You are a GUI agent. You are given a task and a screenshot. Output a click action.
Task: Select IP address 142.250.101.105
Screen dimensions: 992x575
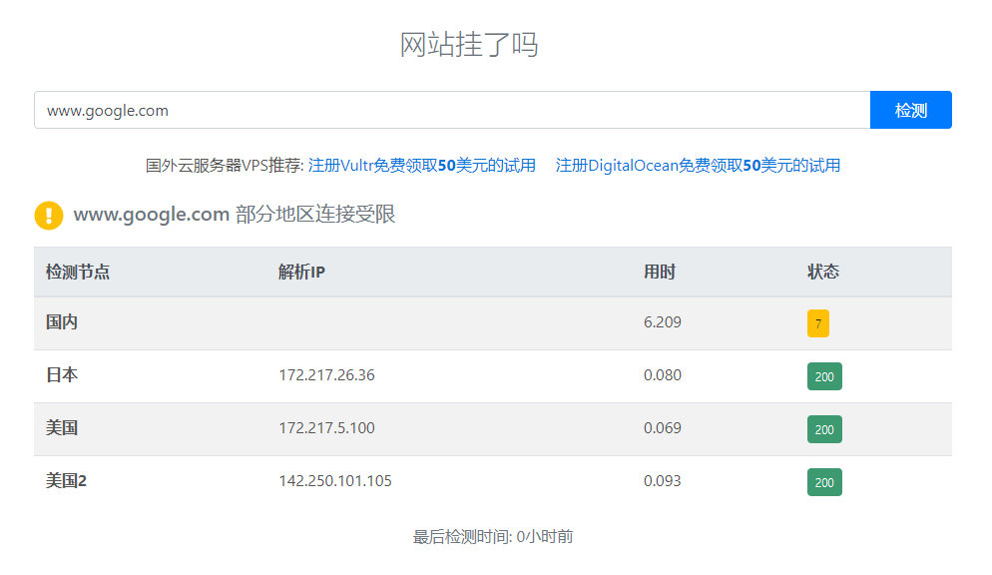coord(335,481)
